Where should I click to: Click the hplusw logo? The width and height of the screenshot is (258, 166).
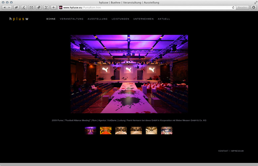19,19
